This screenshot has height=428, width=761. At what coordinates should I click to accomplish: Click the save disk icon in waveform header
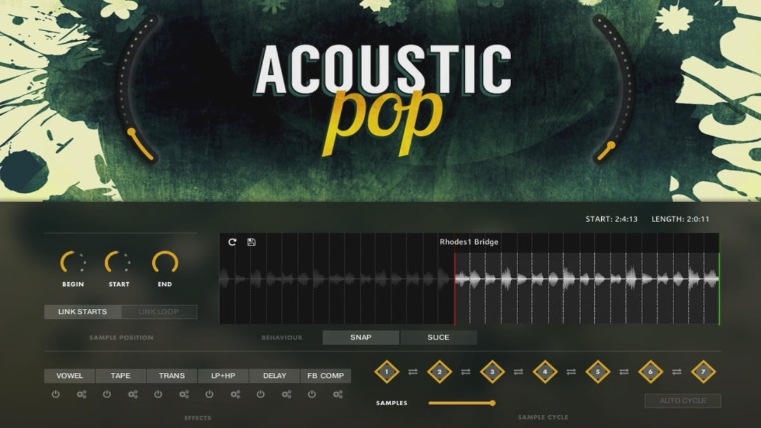[251, 242]
